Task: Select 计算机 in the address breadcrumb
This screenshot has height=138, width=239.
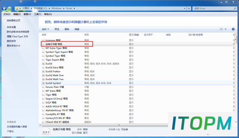Action: pyautogui.click(x=26, y=8)
